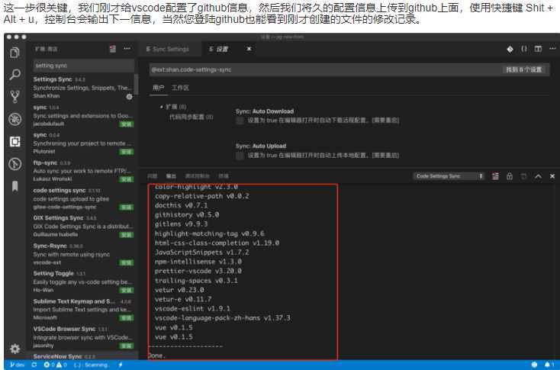Viewport: 560px width, 370px height.
Task: Clear the output panel with list icon
Action: (495, 176)
